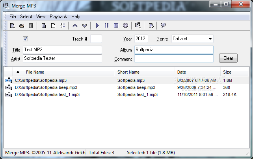Click the Clear button
The height and width of the screenshot is (159, 253).
pos(228,58)
